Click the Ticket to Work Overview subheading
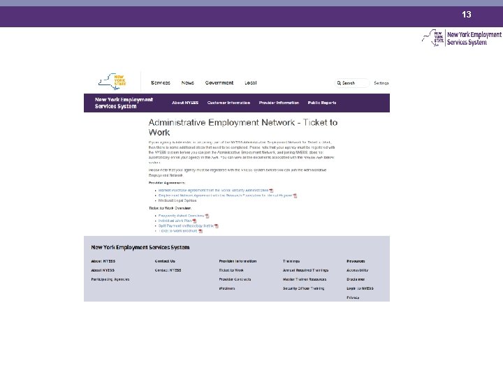 pos(170,208)
